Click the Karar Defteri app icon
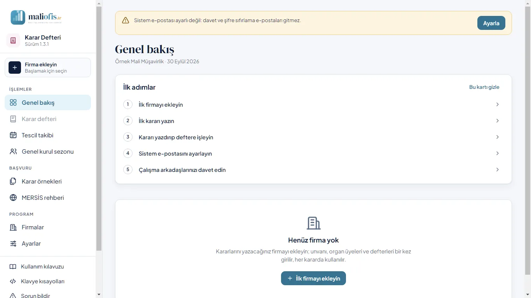 pyautogui.click(x=13, y=40)
